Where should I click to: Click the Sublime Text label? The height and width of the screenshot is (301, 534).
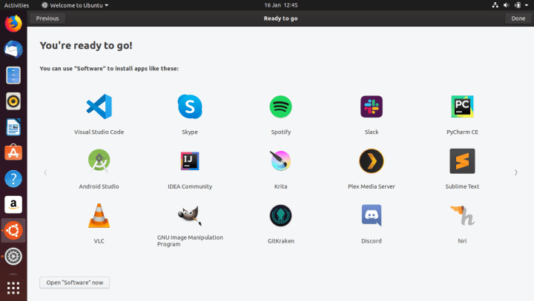(x=462, y=186)
